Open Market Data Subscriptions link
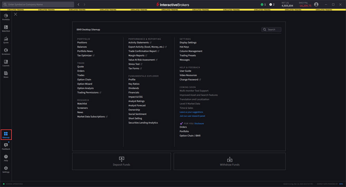 coord(92,117)
